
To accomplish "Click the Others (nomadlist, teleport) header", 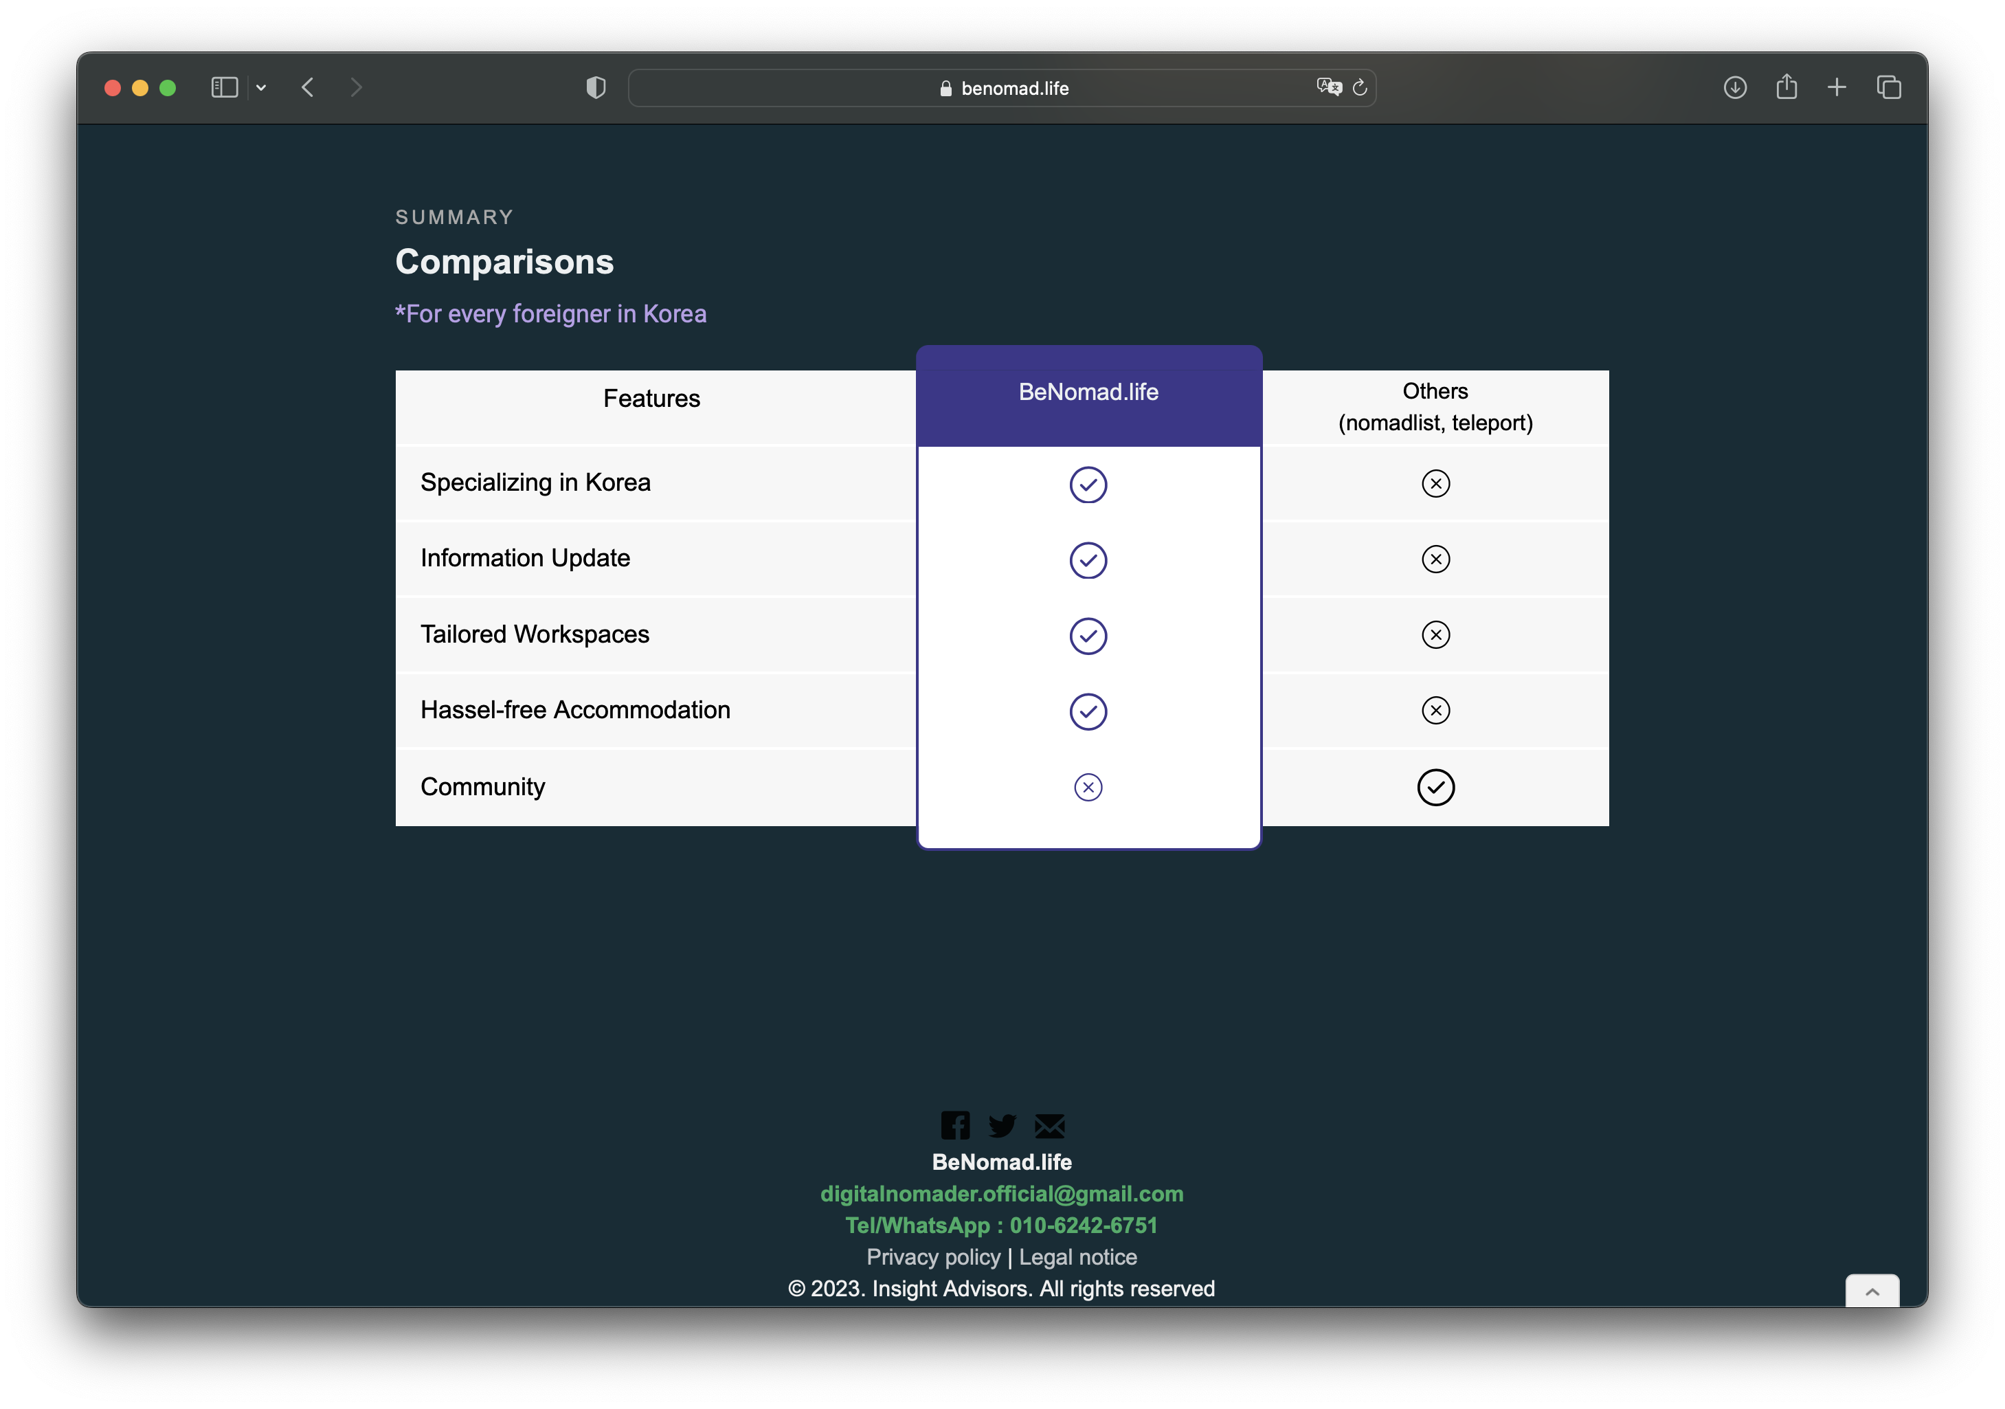I will point(1435,407).
